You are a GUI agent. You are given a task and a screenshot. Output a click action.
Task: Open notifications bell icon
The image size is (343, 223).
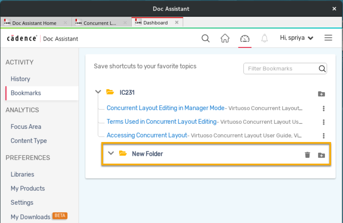pyautogui.click(x=264, y=38)
